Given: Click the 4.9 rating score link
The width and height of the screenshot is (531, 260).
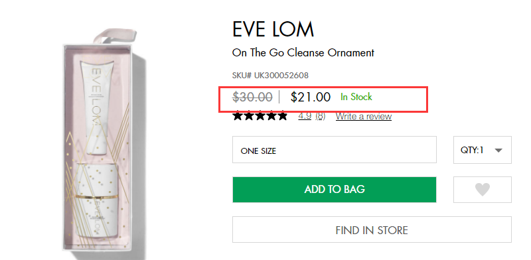Looking at the screenshot, I should pyautogui.click(x=305, y=116).
